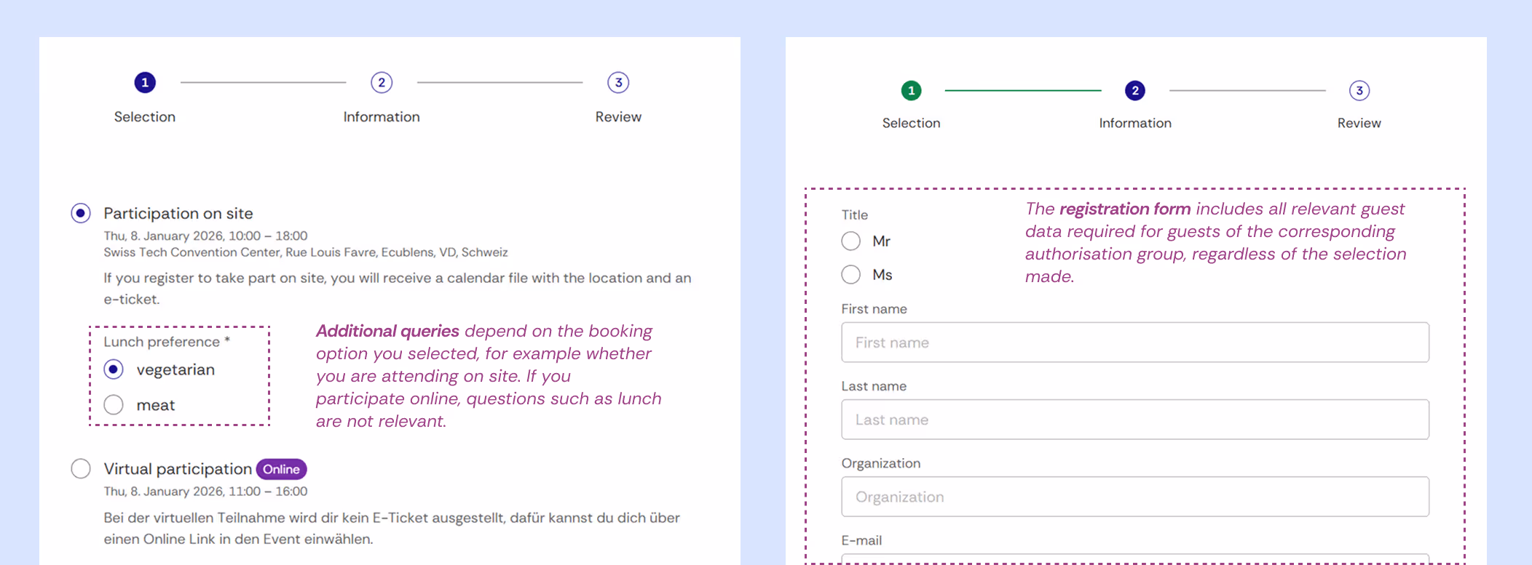Click step 2 circle in left panel
1532x565 pixels.
[382, 82]
